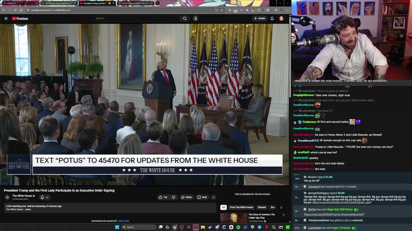Go back in the browser

pos(4,10)
